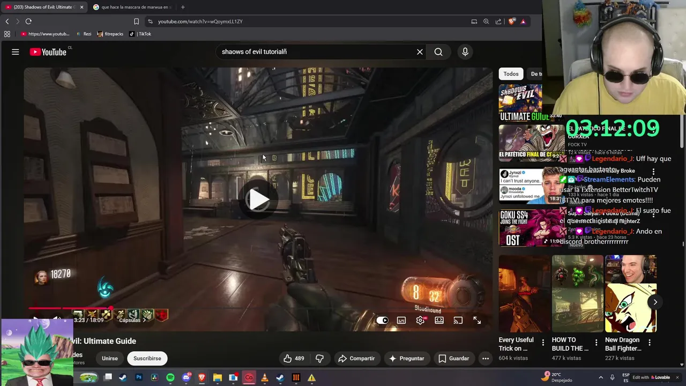Open El Patético Final de Corxea video thumbnail
686x386 pixels.
(532, 144)
